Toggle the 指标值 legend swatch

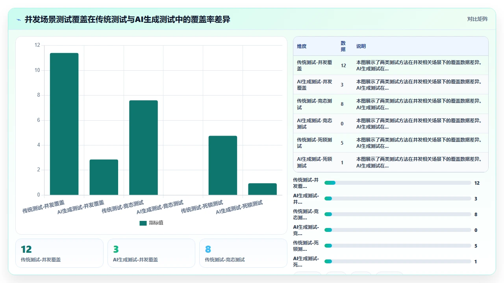pos(143,223)
